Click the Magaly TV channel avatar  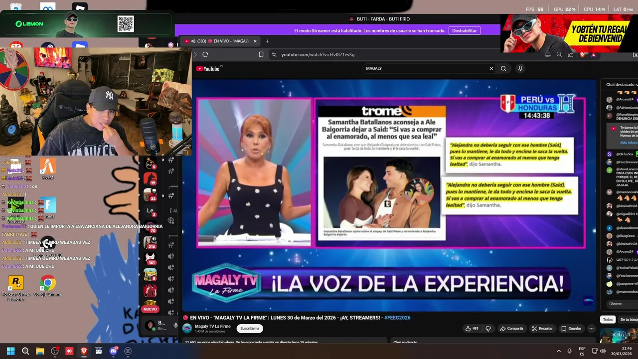coord(187,328)
